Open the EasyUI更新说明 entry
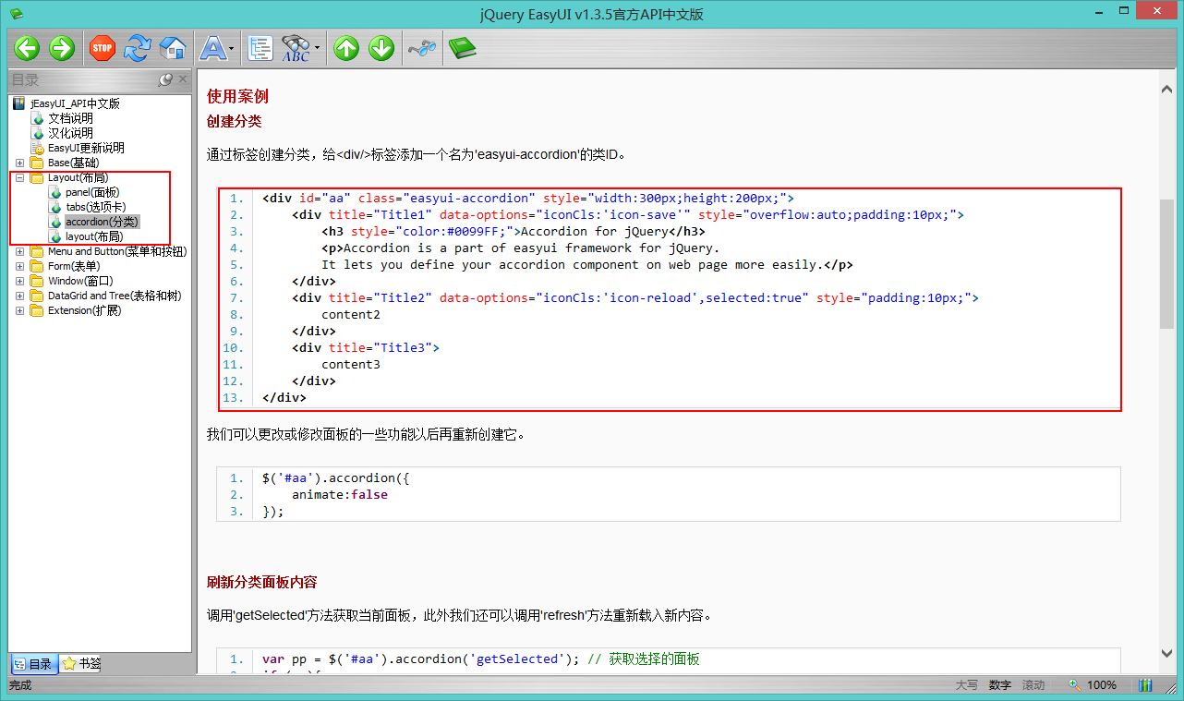This screenshot has height=701, width=1184. click(86, 148)
